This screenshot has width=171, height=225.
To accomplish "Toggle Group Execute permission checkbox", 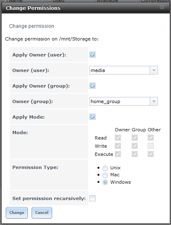I will pyautogui.click(x=135, y=154).
